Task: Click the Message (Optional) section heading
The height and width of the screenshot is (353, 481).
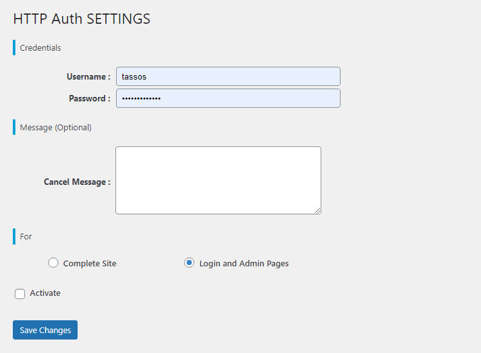Action: click(56, 127)
